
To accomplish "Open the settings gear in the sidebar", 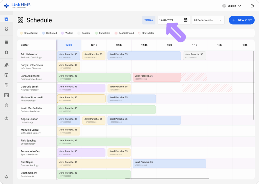I will click(x=7, y=105).
